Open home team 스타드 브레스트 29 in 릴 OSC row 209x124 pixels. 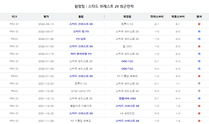pos(81,46)
